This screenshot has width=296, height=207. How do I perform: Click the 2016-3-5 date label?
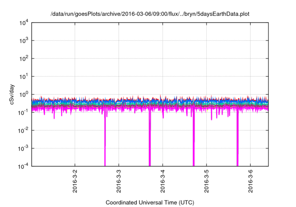tap(207, 181)
